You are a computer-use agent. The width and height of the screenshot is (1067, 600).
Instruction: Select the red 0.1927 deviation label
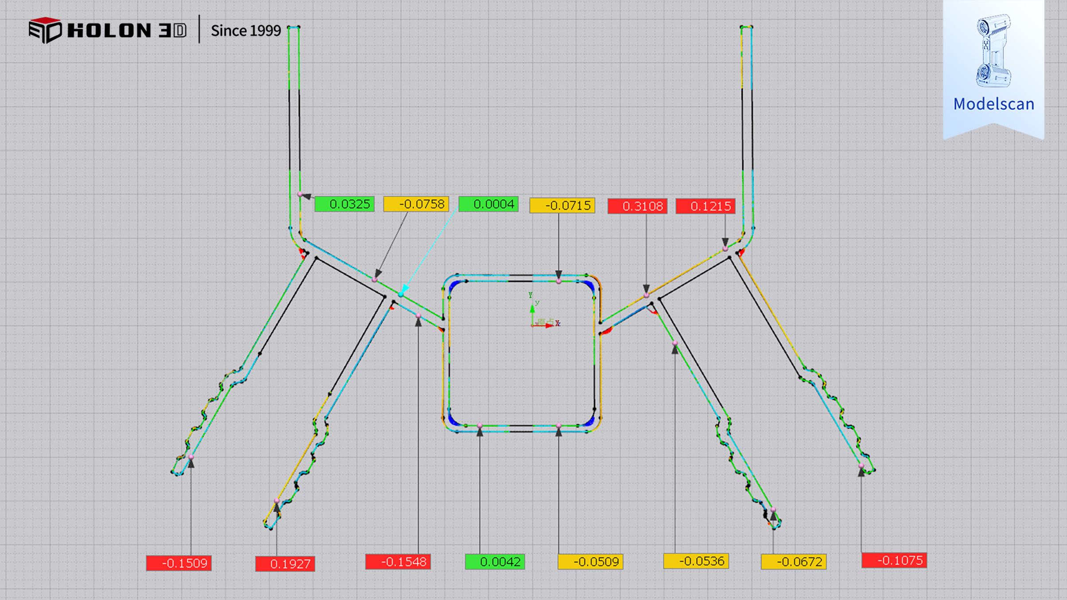coord(285,564)
